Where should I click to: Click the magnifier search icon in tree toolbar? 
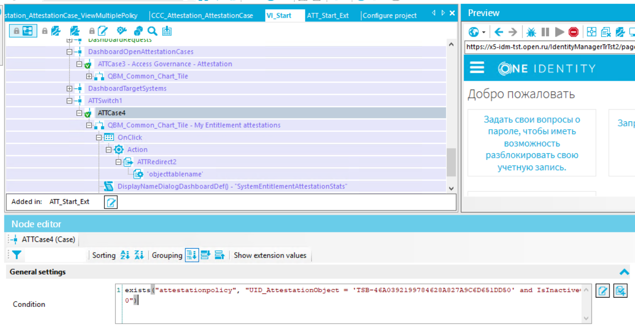coord(152,31)
